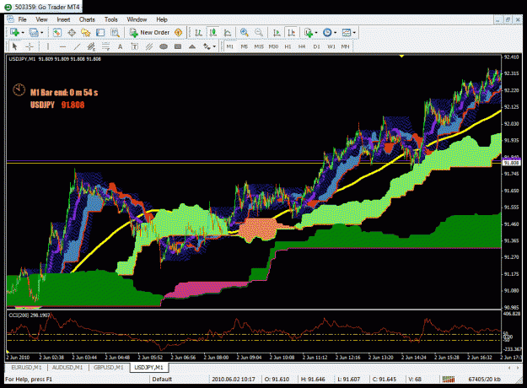This screenshot has width=527, height=388.
Task: Toggle chart auto scroll
Action: coord(277,32)
